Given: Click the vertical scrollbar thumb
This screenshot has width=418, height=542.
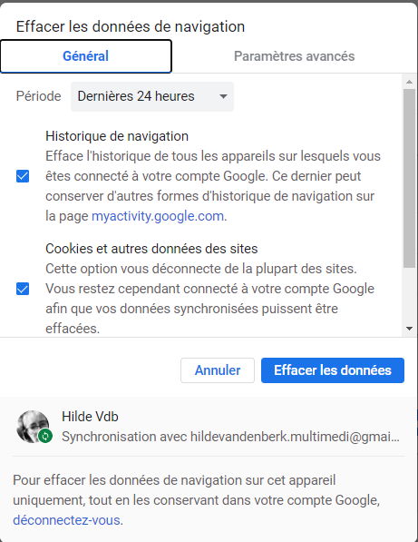Looking at the screenshot, I should pyautogui.click(x=409, y=178).
